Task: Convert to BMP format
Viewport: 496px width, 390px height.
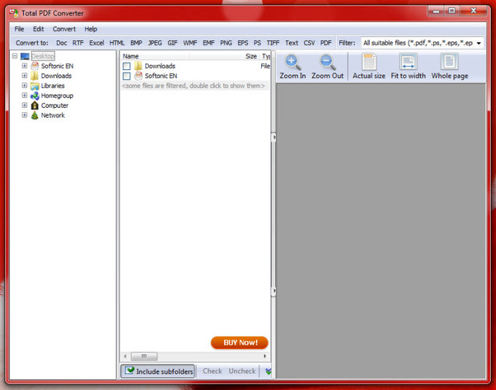Action: coord(136,43)
